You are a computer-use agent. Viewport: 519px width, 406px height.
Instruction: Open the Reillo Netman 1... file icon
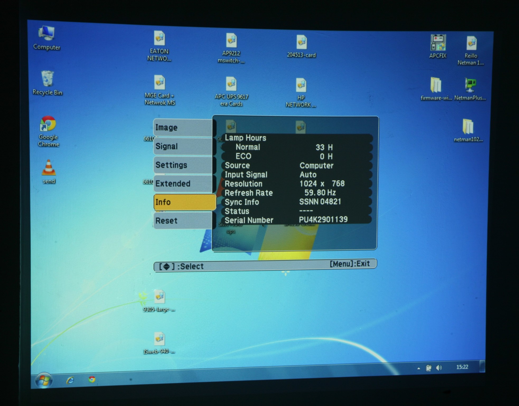coord(471,51)
